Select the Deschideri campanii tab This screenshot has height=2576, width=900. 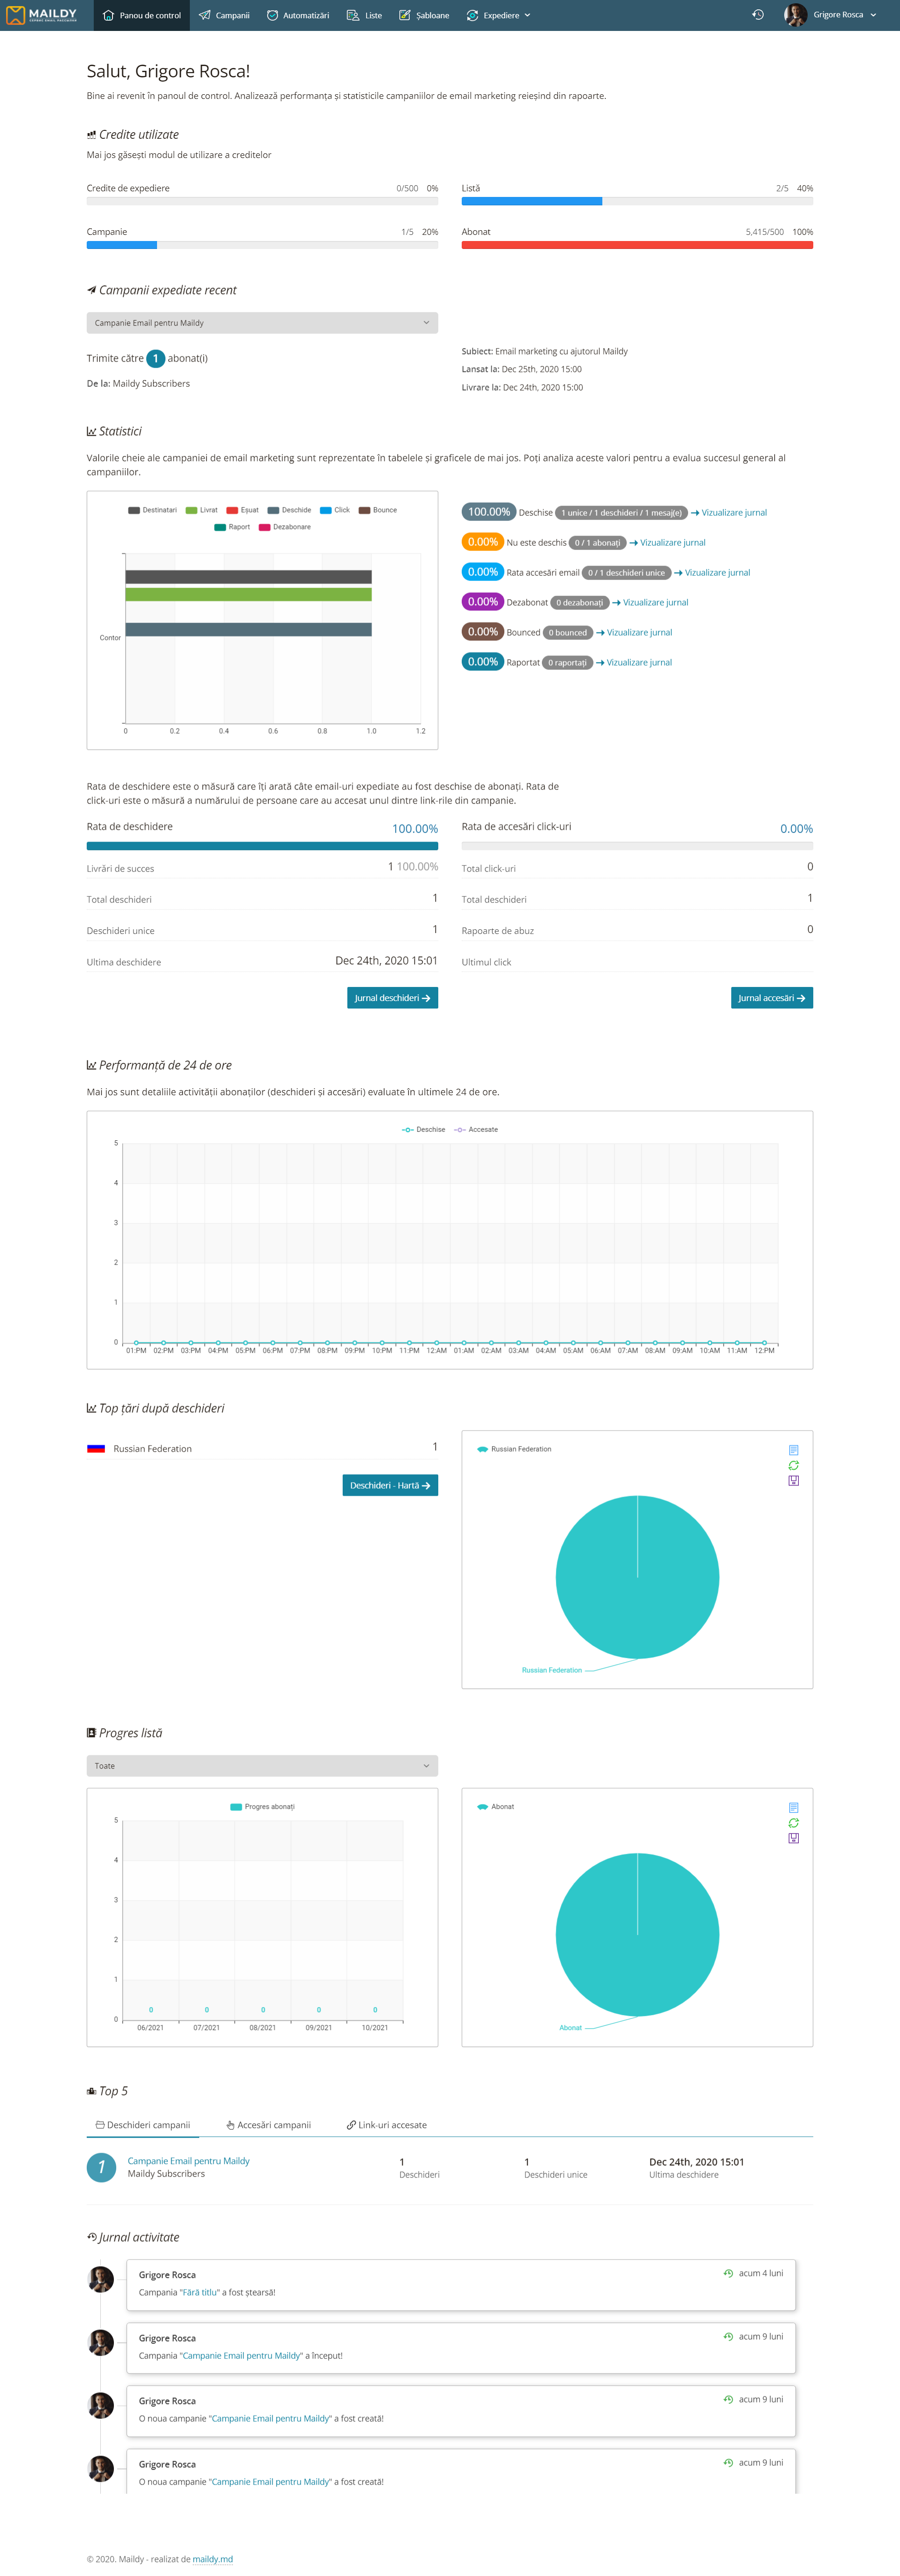142,2125
